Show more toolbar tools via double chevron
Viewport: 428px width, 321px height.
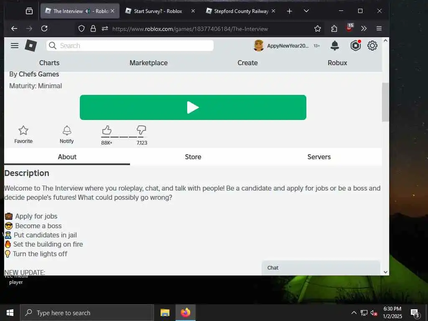click(x=364, y=28)
